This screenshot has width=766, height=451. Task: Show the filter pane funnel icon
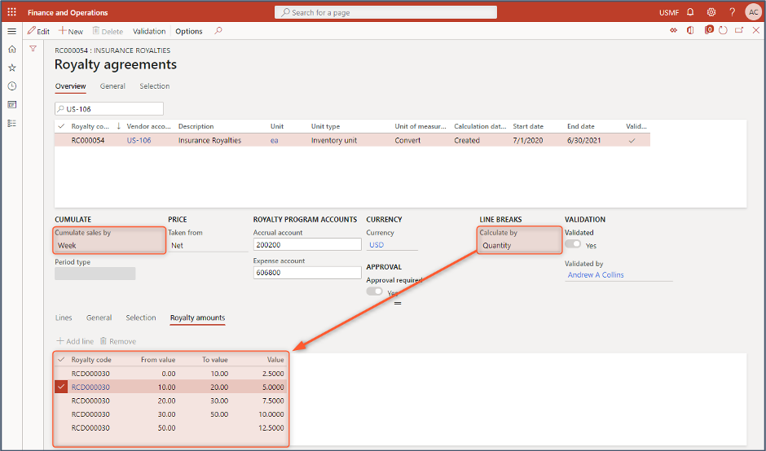click(33, 49)
